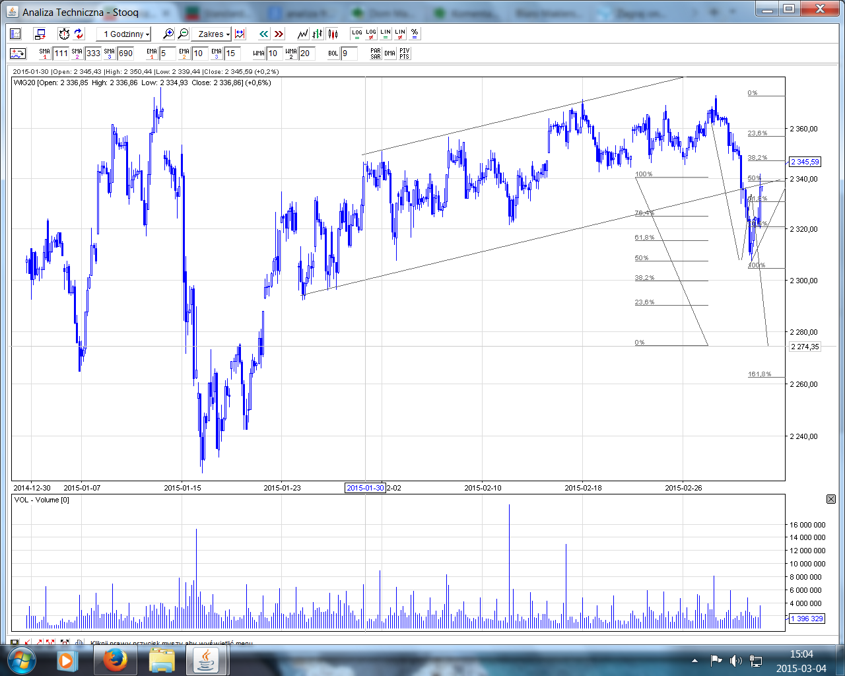This screenshot has height=676, width=845.
Task: Toggle the first WMA indicator
Action: (259, 53)
